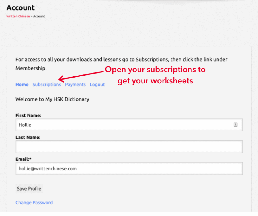Select the Email address input field
Screen dimensions: 258x216
coord(129,169)
